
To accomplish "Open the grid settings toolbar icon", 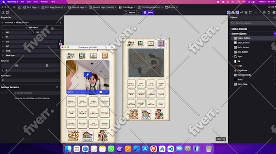I will pos(250,13).
